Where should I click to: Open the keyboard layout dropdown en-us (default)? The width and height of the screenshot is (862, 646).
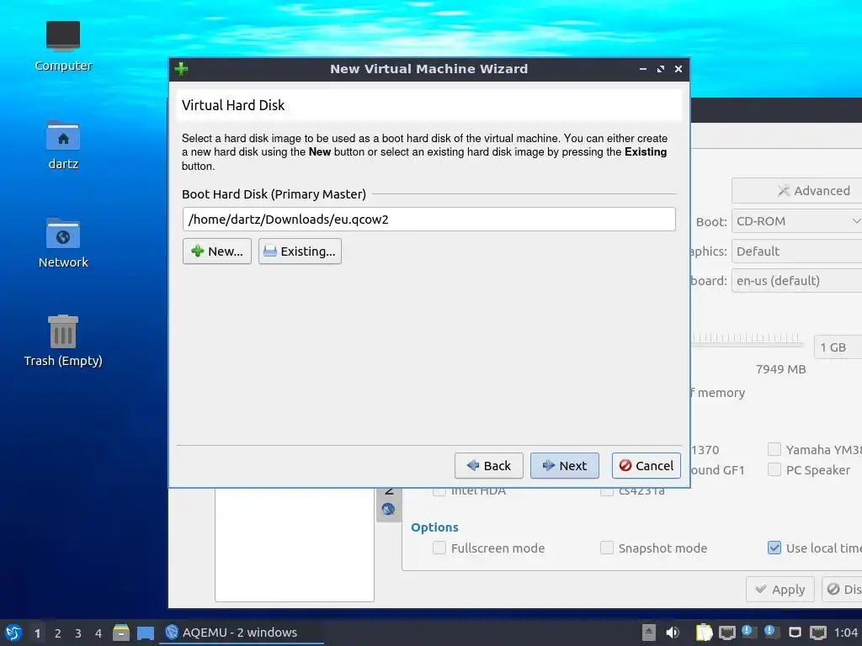796,281
